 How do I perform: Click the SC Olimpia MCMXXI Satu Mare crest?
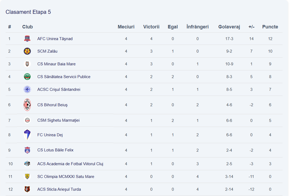[x=27, y=177]
